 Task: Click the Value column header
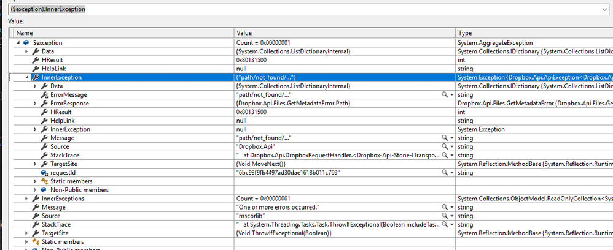[345, 33]
